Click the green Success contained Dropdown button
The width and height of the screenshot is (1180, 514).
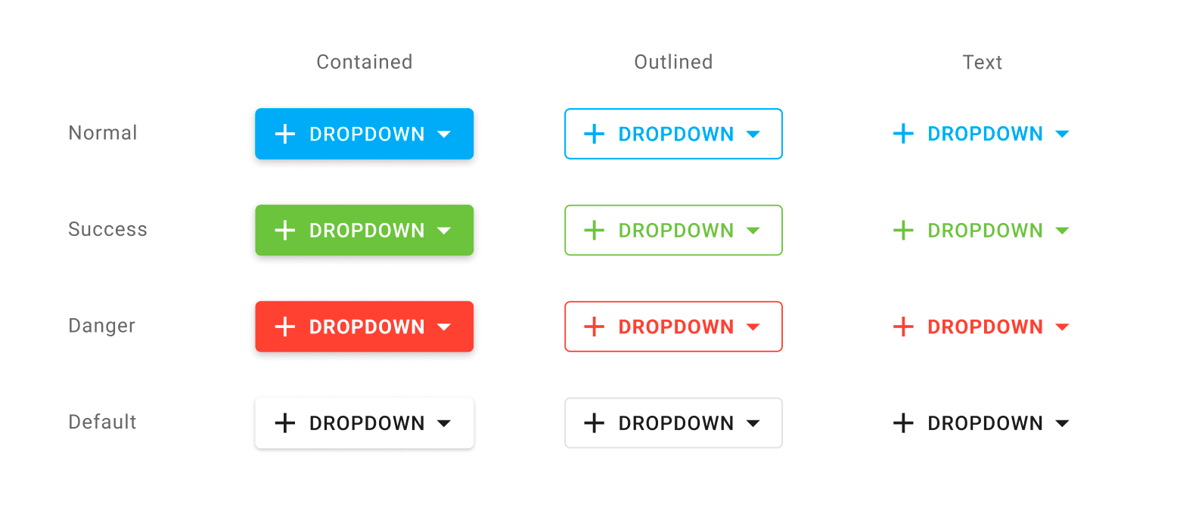click(x=364, y=230)
